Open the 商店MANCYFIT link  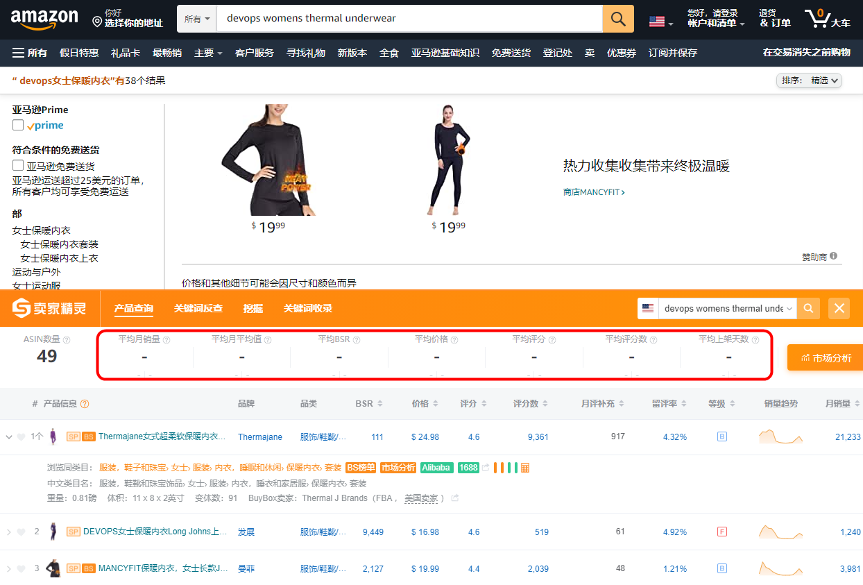(594, 192)
